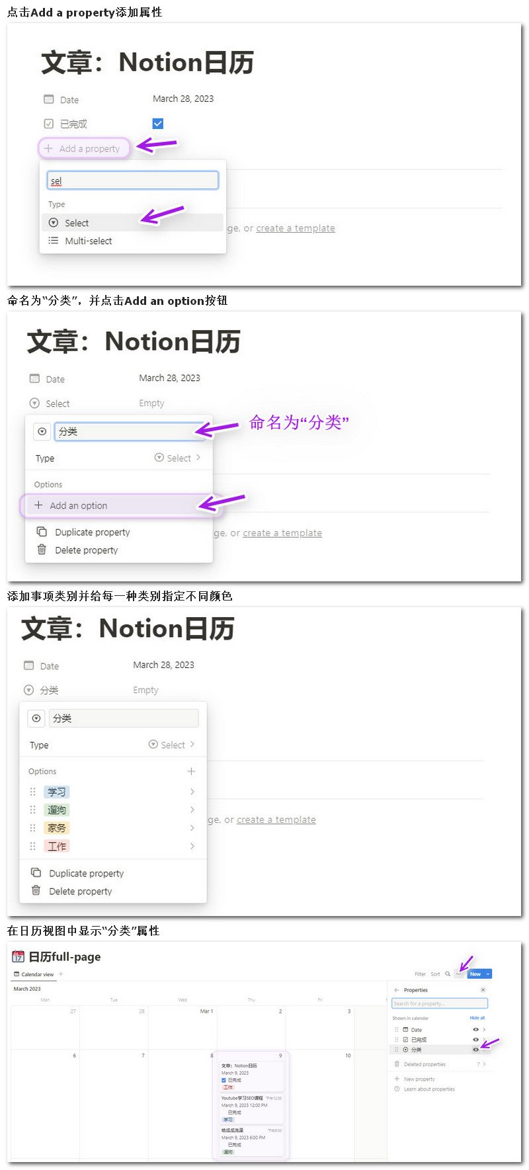Click the Search for a property field
Viewport: 529px width, 1170px height.
click(440, 1003)
